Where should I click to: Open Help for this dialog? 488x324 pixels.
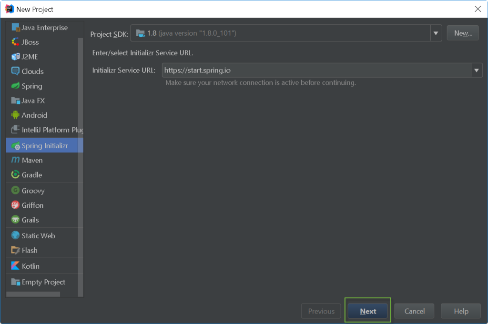pyautogui.click(x=461, y=311)
